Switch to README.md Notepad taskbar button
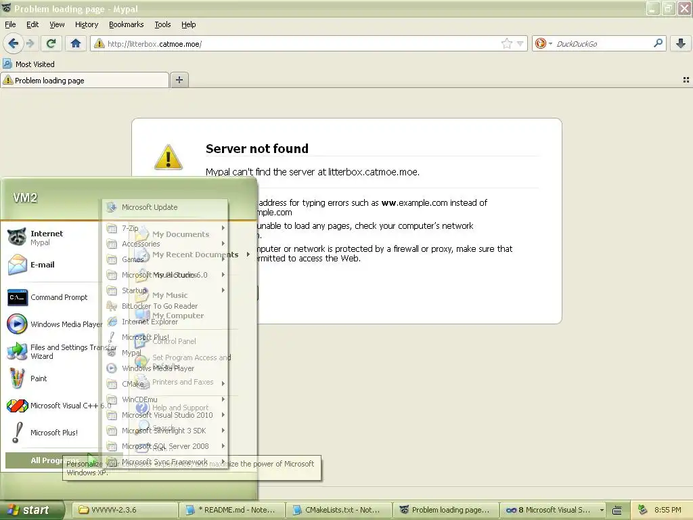Viewport: 693px width, 520px height. pos(232,510)
